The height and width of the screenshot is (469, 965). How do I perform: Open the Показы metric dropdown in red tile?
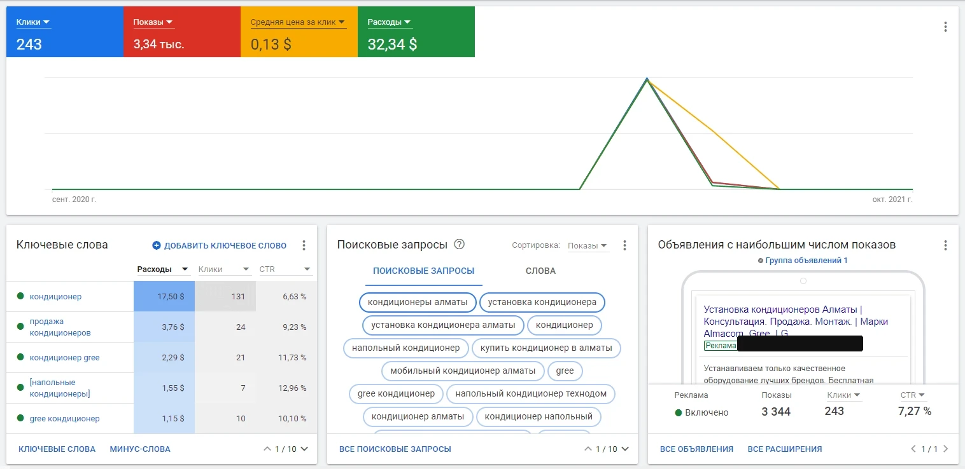(153, 22)
